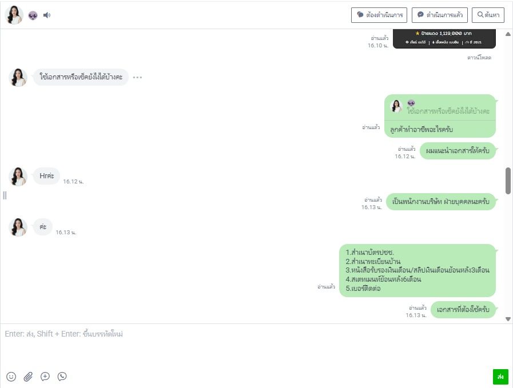Screen dimensions: 513x388
Task: Open the three-dot options beside message
Action: pos(137,78)
